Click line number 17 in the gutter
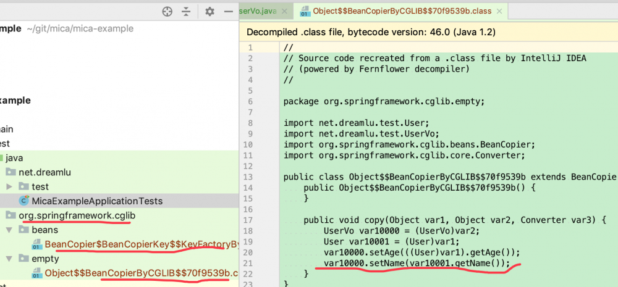Viewport: 618px width, 287px height. 248,220
